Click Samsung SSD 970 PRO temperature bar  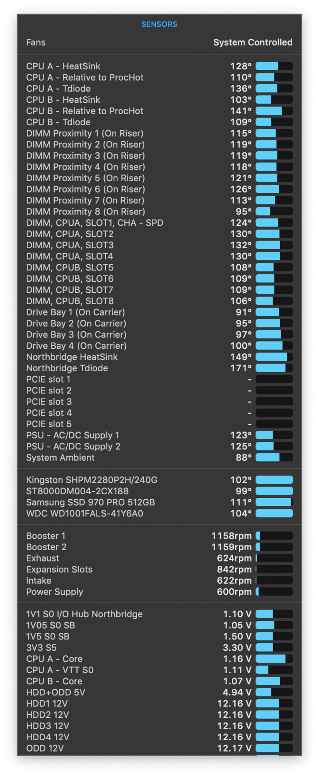(274, 502)
